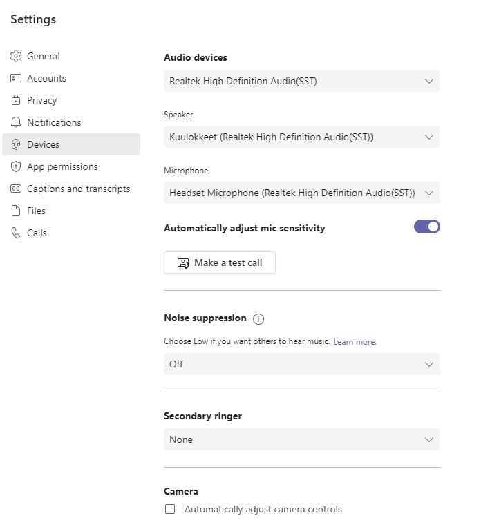Click the Captions and transcripts CC icon
Image resolution: width=490 pixels, height=527 pixels.
click(x=16, y=189)
